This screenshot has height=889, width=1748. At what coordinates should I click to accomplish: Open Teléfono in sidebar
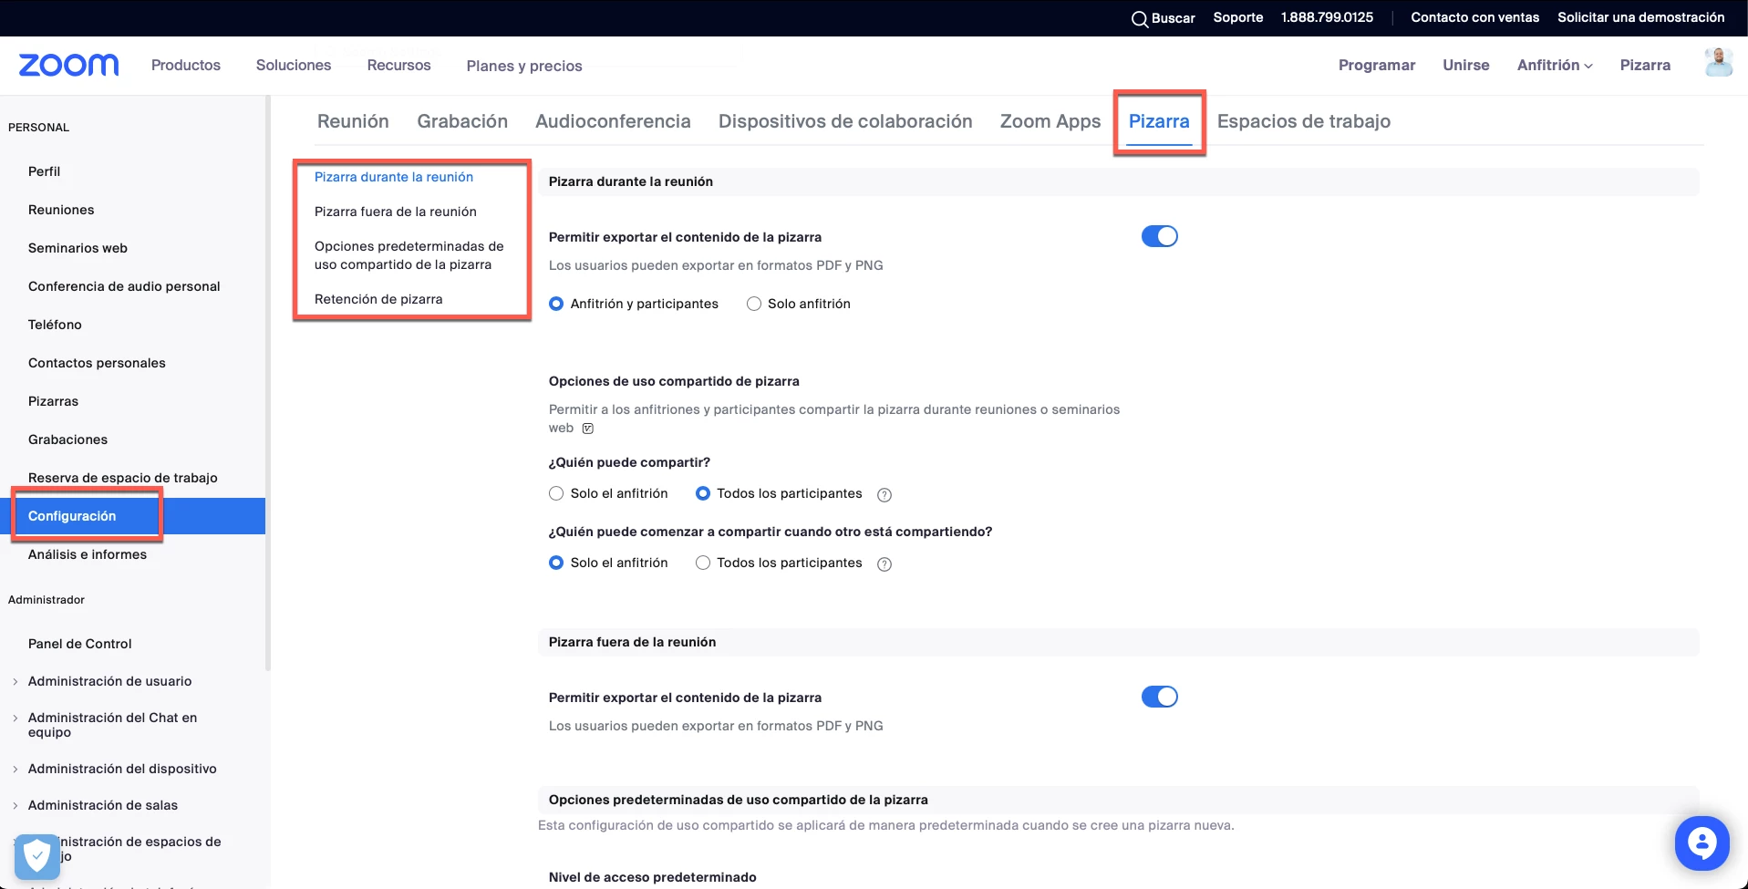click(55, 325)
